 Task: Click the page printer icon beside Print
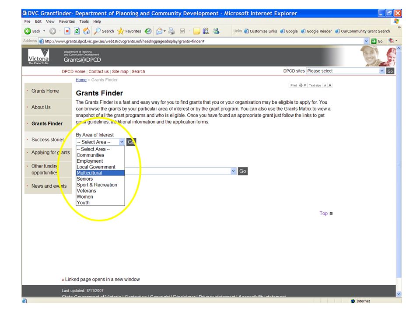pos(301,85)
